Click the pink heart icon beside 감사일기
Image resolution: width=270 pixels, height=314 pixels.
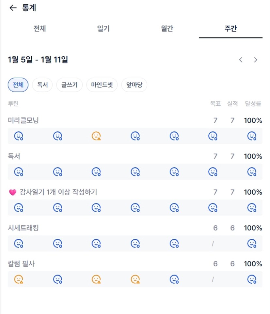pos(12,192)
